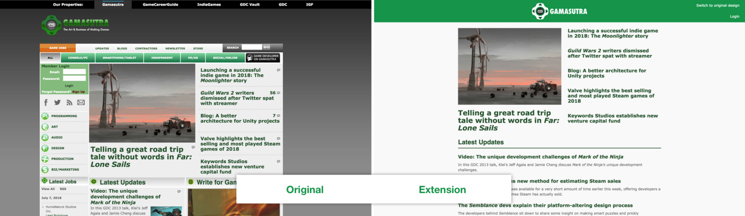This screenshot has height=216, width=745.
Task: Open Store in the navigation bar
Action: point(198,48)
